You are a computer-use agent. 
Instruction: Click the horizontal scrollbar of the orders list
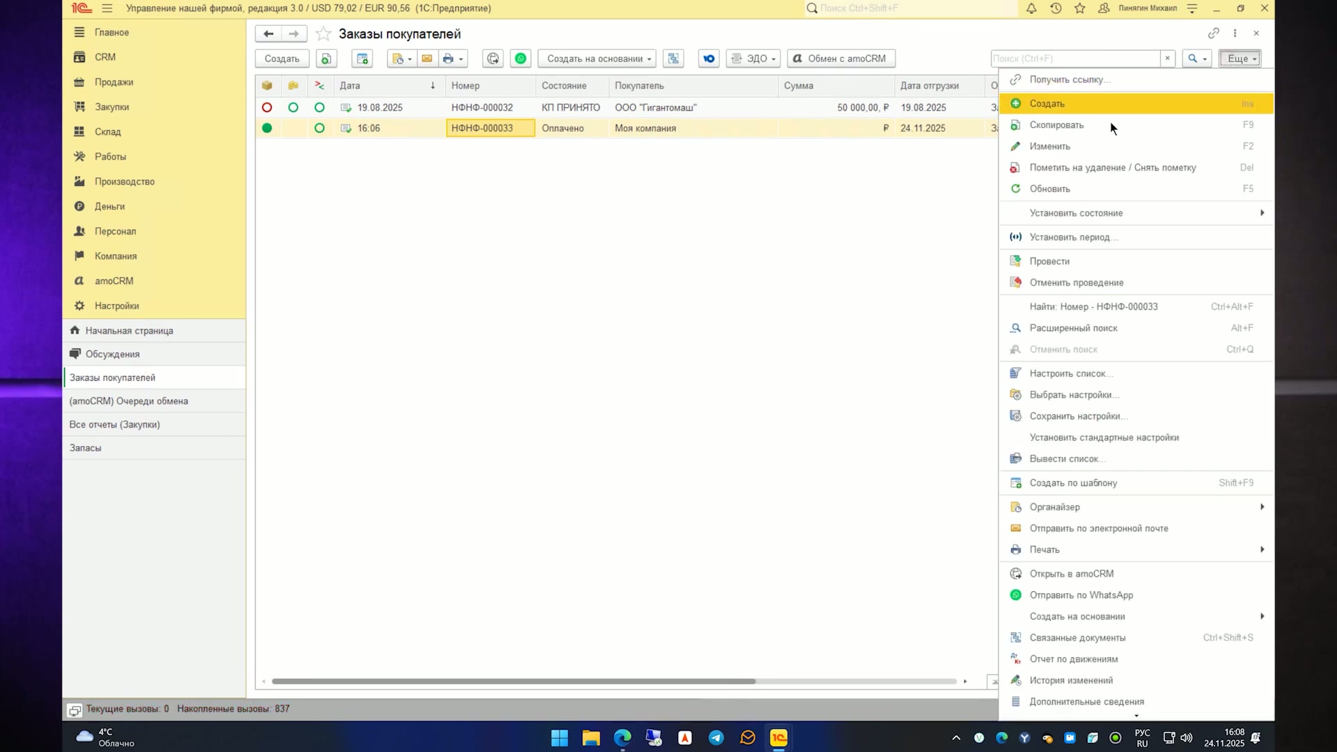(513, 681)
